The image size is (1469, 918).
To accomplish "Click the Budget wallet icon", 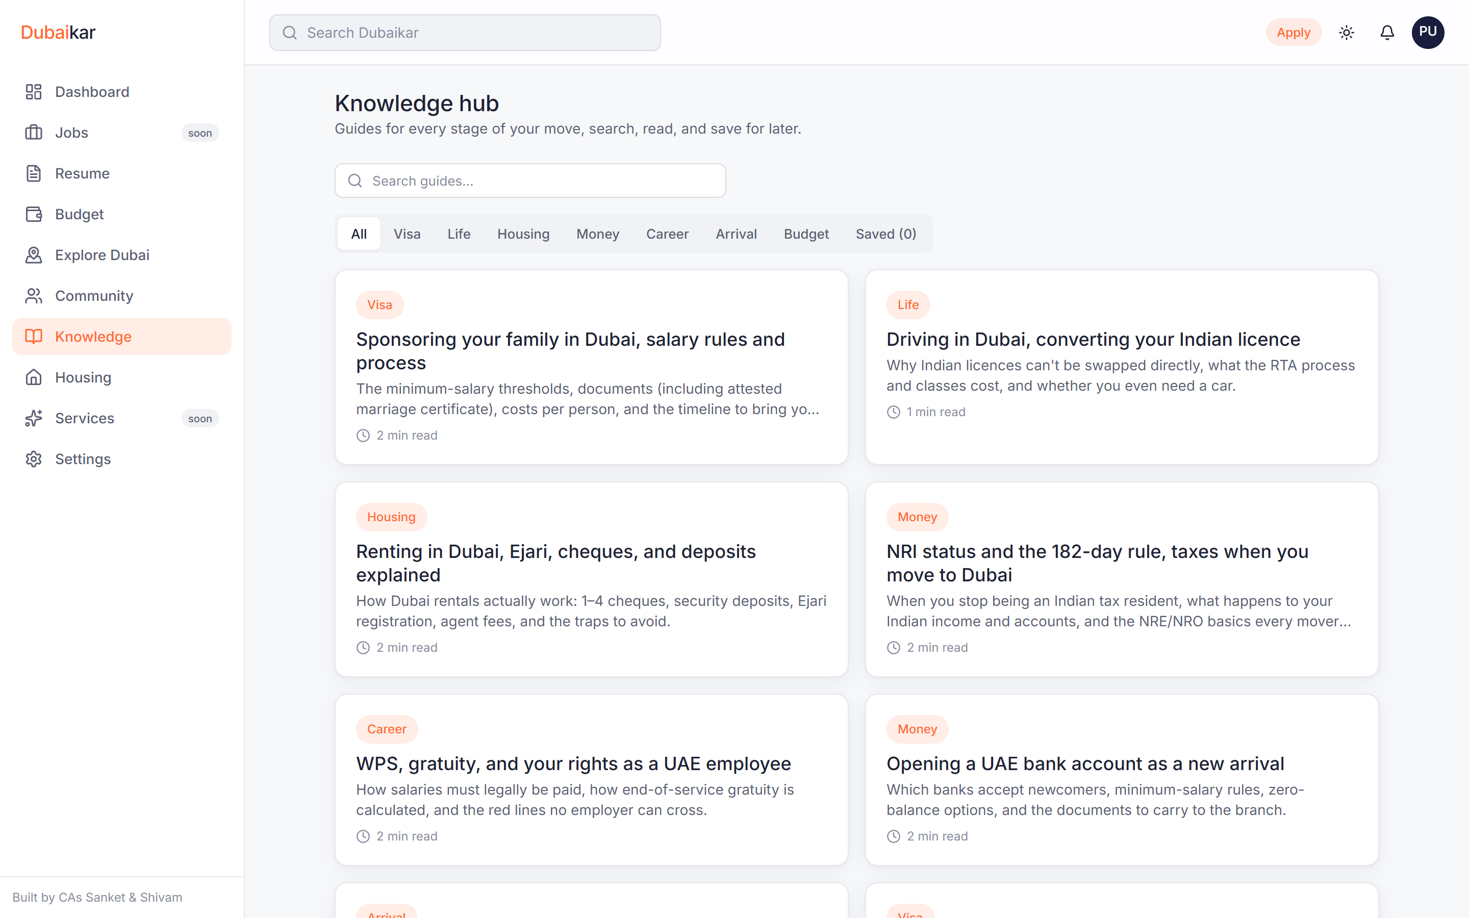I will (33, 214).
